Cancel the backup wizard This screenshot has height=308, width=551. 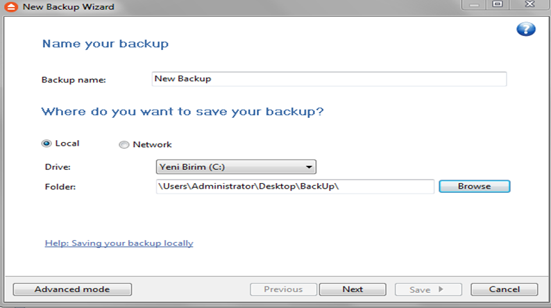pyautogui.click(x=505, y=289)
